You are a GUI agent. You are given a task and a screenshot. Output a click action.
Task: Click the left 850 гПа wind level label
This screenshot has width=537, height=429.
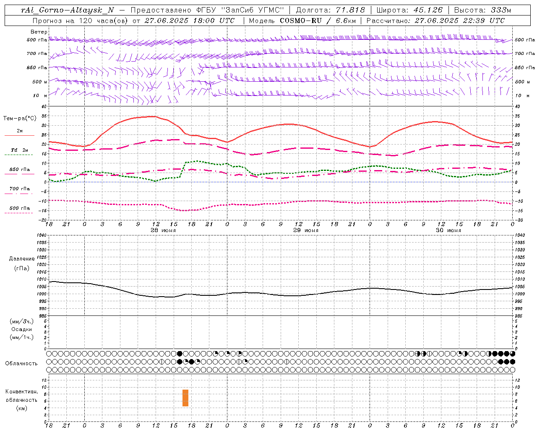pos(37,67)
